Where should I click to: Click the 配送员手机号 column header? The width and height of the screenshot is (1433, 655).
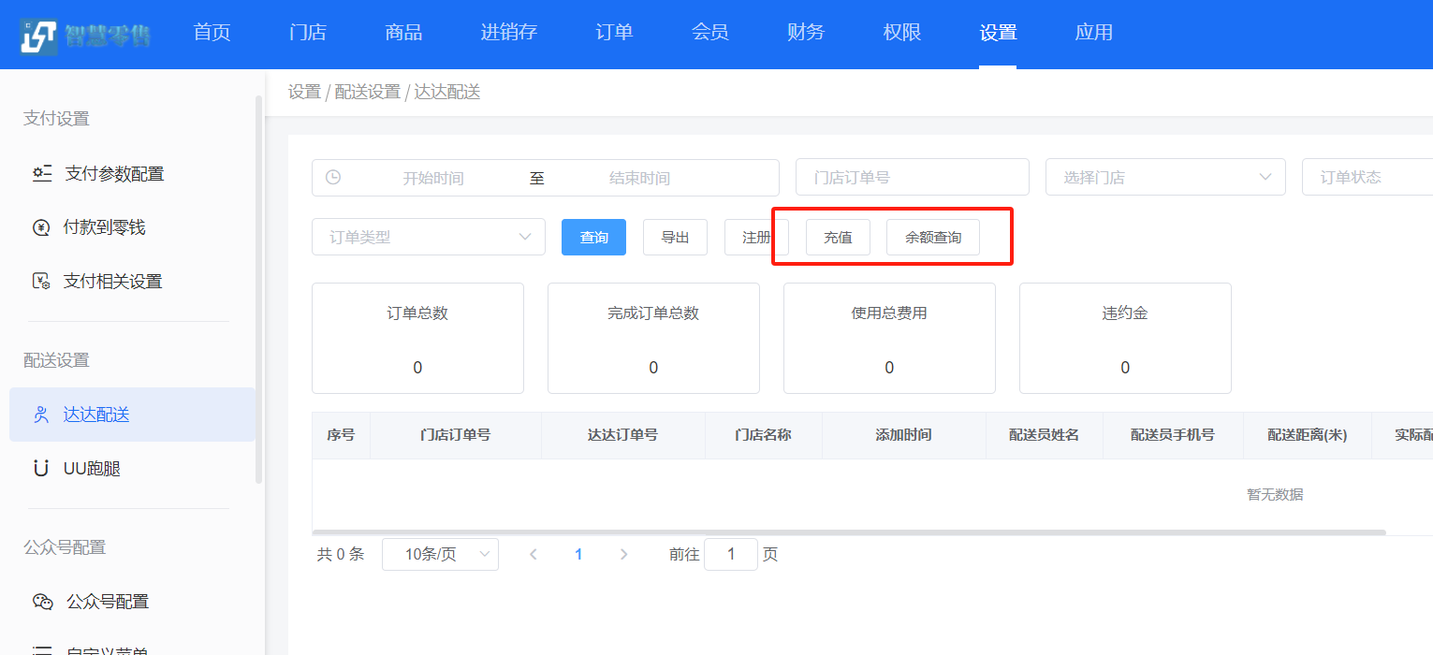tap(1173, 435)
